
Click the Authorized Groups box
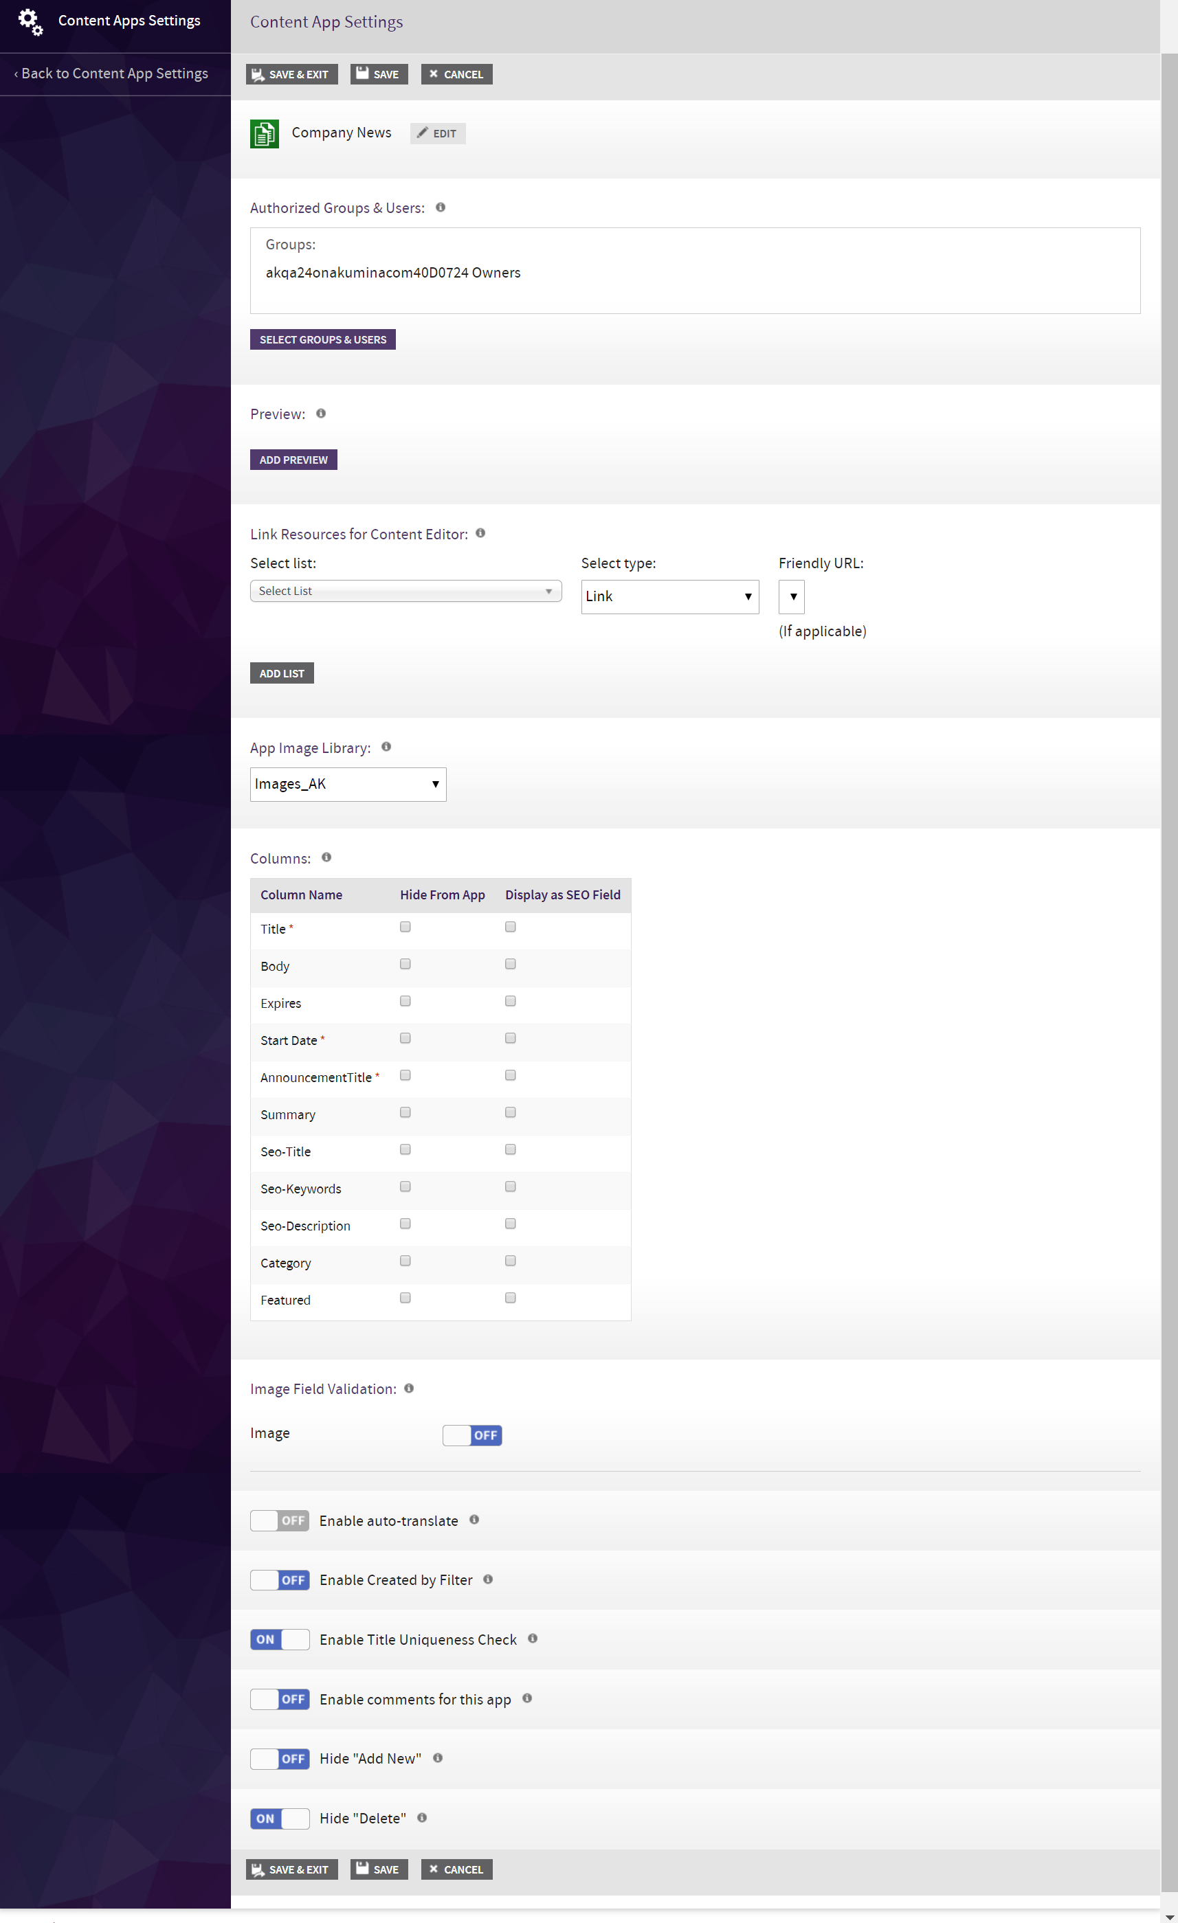(694, 271)
